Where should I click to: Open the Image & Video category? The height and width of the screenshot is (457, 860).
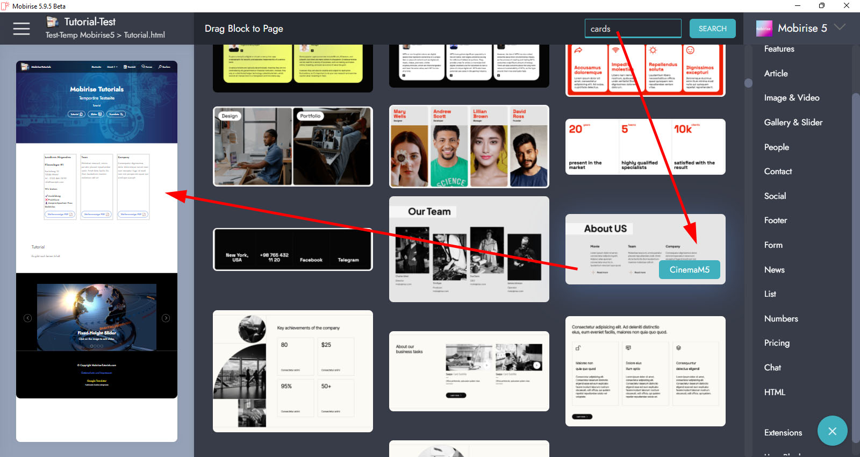(x=792, y=98)
